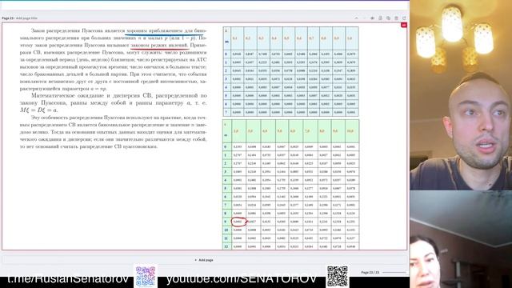Viewport: 512px width, 288px height.
Task: Click the formula 'Mξ = Dξ = a'
Action: (39, 110)
